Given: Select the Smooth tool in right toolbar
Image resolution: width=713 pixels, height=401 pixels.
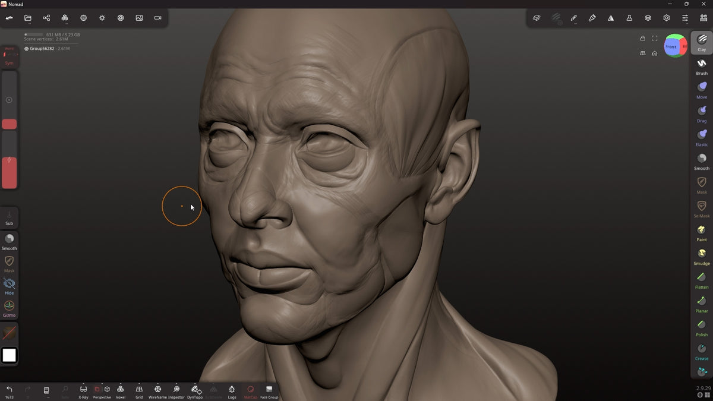Looking at the screenshot, I should click(702, 161).
